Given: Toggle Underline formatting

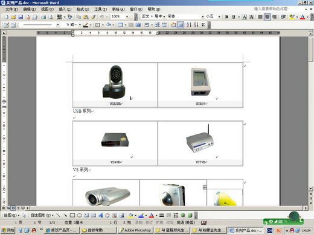Looking at the screenshot, I should click(234, 17).
